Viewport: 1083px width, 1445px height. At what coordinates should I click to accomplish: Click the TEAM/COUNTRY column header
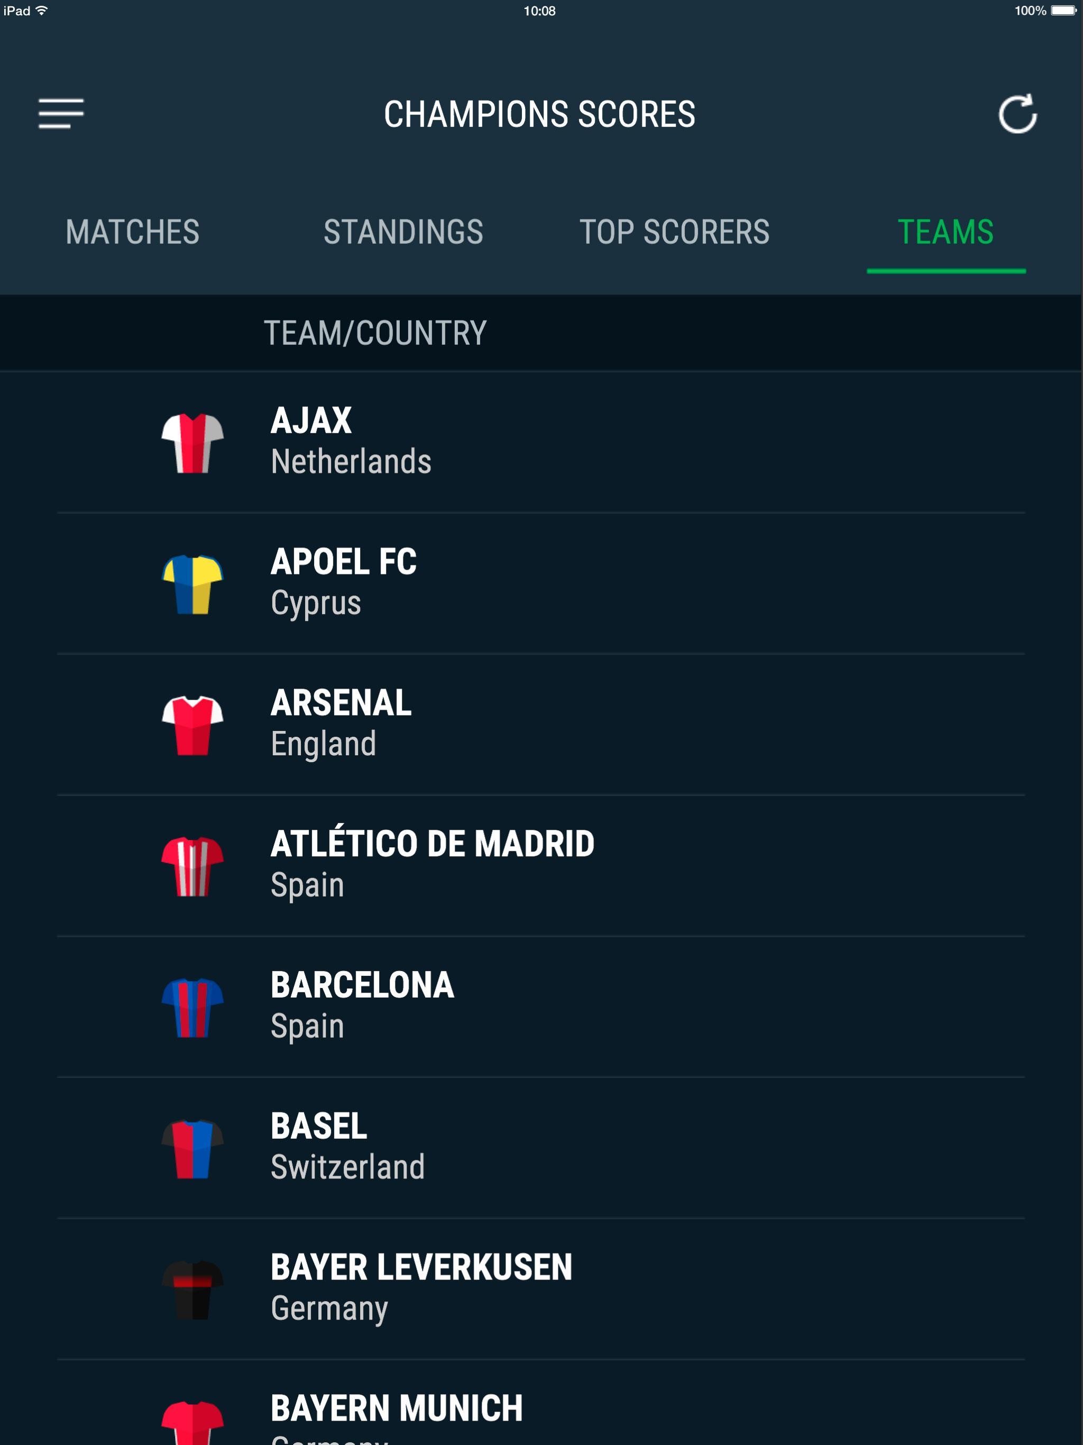pyautogui.click(x=375, y=333)
